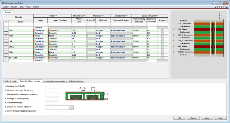Toggle SI Ignore checkbox for TOP layer

tap(162, 30)
